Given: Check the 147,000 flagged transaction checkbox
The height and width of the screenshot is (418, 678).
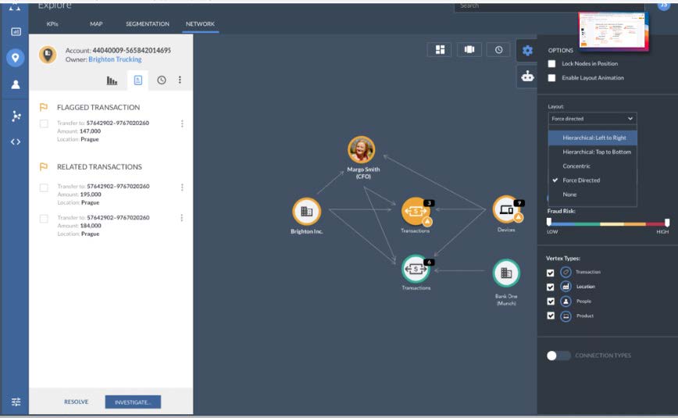Looking at the screenshot, I should pos(44,123).
